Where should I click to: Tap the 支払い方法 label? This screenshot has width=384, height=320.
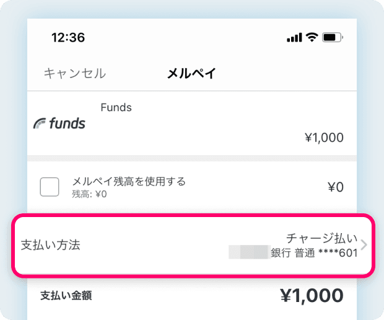(50, 245)
